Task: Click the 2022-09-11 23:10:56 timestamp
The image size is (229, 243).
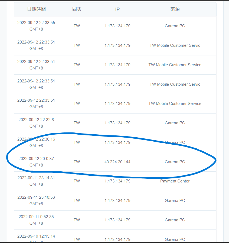Action: 36,197
